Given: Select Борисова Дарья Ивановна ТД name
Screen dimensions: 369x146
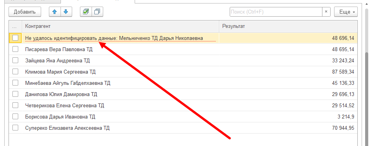Looking at the screenshot, I should (x=60, y=117).
